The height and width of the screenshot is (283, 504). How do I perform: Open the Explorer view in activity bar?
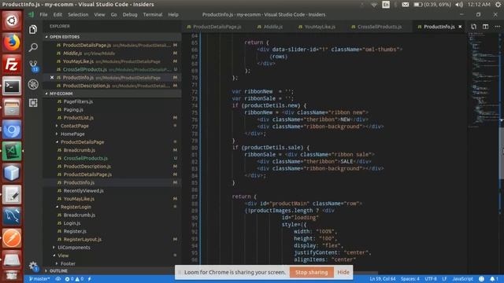tap(33, 30)
